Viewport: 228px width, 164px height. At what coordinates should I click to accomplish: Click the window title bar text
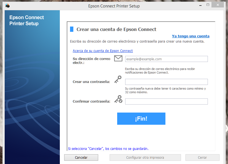pyautogui.click(x=114, y=6)
